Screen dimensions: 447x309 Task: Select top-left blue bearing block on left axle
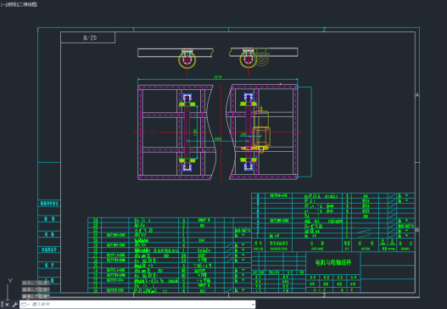(187, 98)
